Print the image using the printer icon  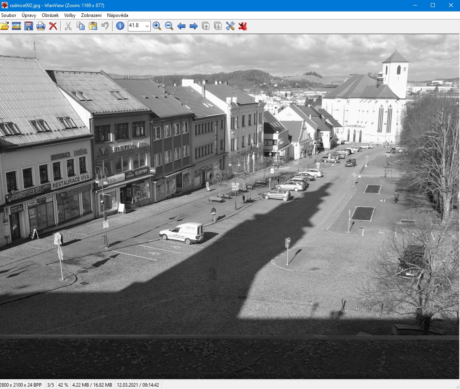click(41, 26)
